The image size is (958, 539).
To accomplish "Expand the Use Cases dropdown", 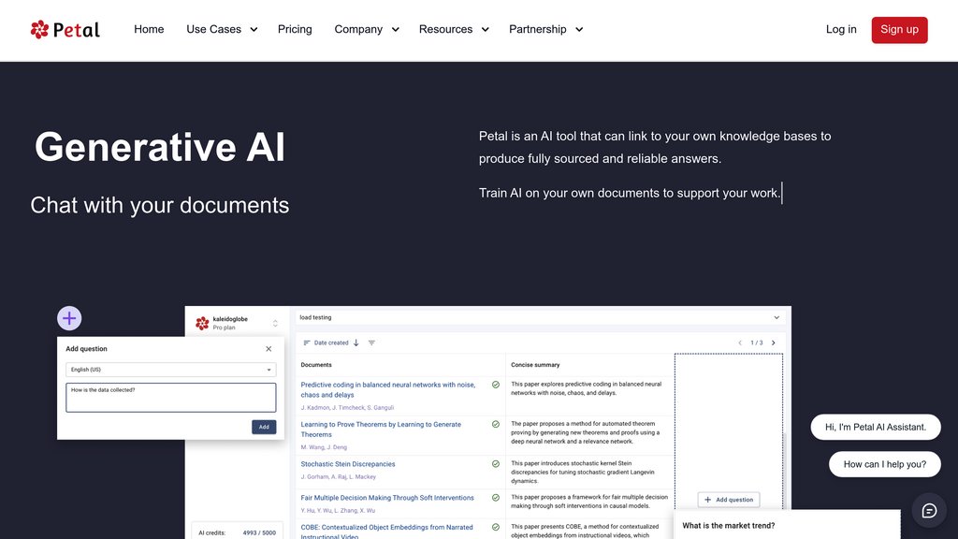I will 222,29.
